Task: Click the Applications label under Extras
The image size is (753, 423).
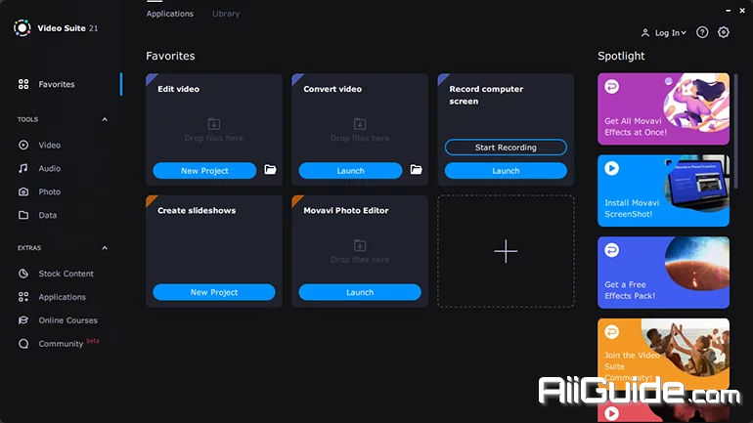Action: [x=62, y=297]
